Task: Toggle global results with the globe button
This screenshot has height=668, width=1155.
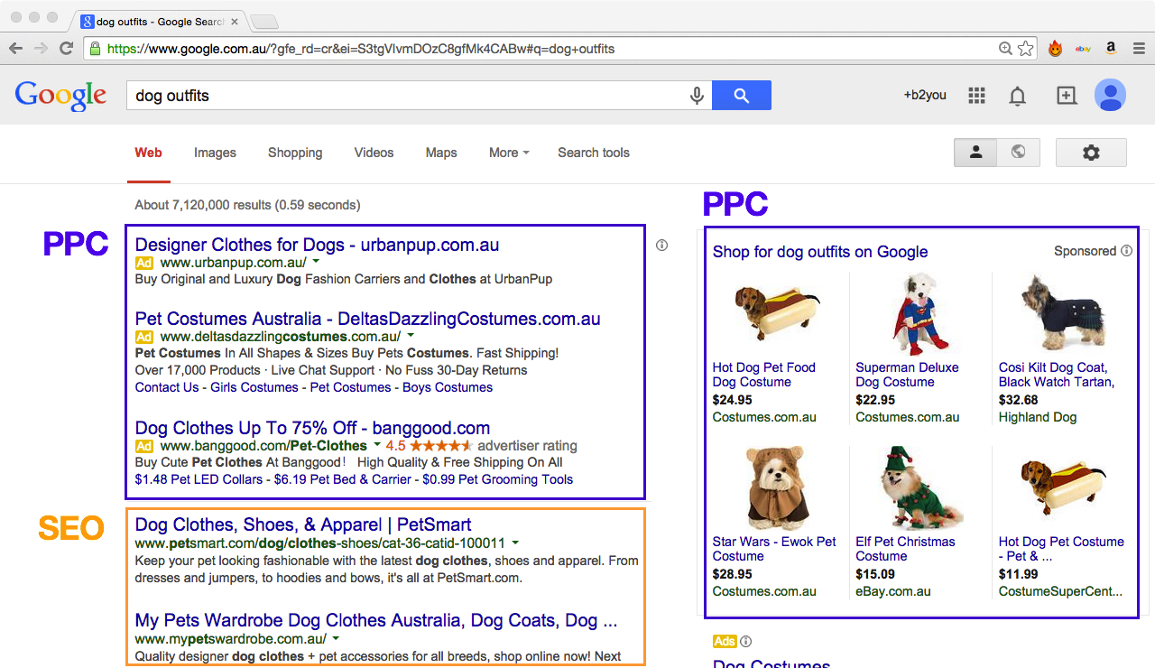Action: [x=1019, y=153]
